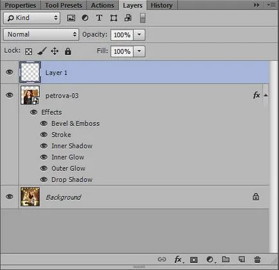279x270 pixels.
Task: Create a new layer icon
Action: click(242, 260)
